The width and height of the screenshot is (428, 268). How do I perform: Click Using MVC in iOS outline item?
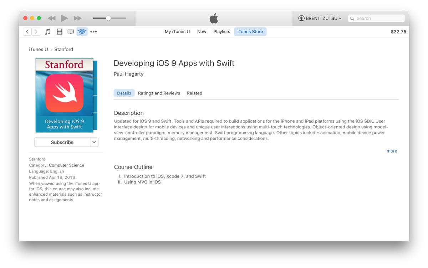tap(142, 182)
